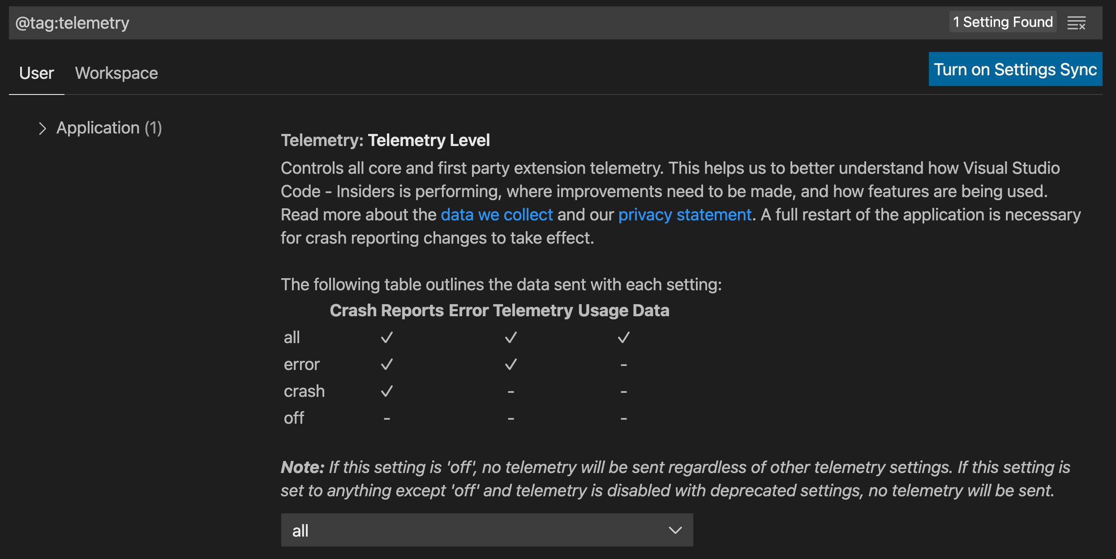Reset the search filter with the filter-clear icon
Image resolution: width=1116 pixels, height=559 pixels.
click(1077, 22)
